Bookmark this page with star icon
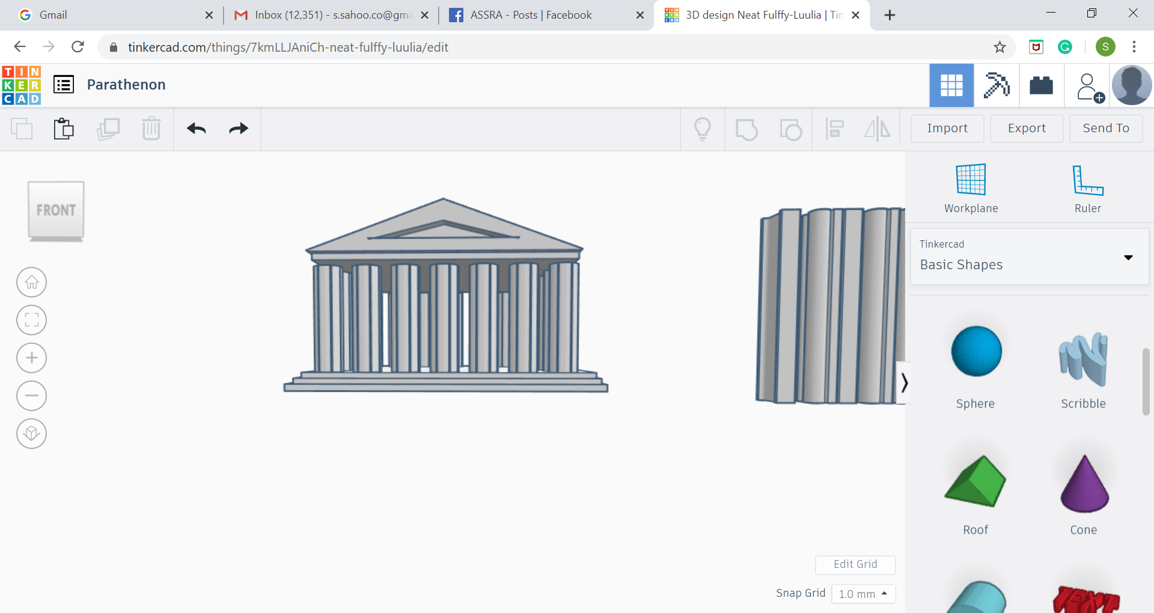 click(x=1000, y=47)
